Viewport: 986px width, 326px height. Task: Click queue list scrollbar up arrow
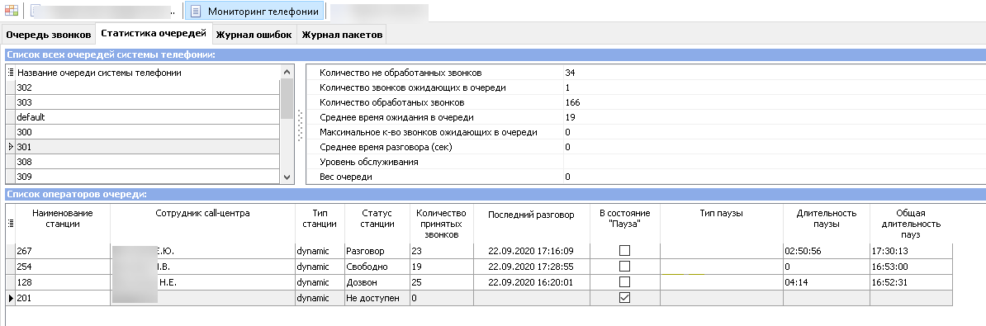point(287,73)
